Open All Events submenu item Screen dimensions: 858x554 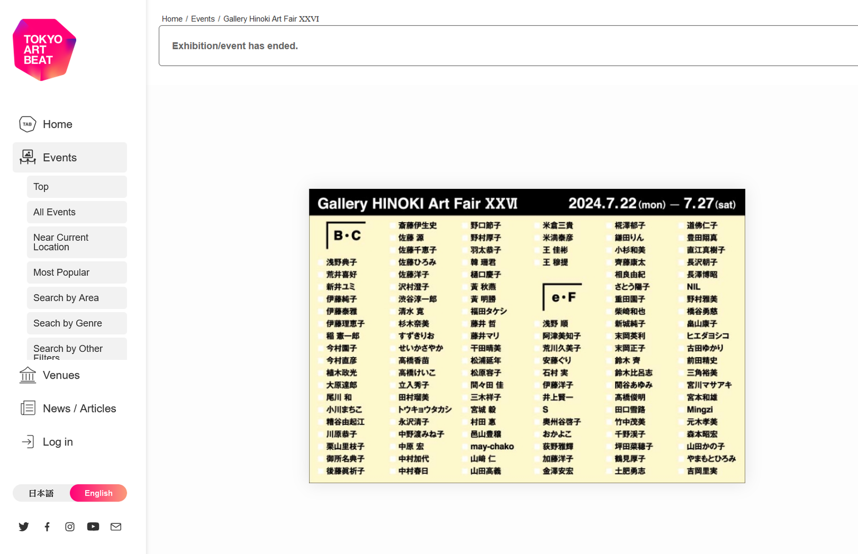pos(77,212)
